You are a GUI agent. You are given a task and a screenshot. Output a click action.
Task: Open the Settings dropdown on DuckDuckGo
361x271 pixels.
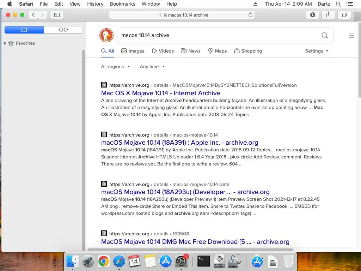pyautogui.click(x=317, y=51)
